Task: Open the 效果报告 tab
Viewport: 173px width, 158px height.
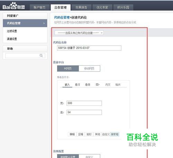Action: pyautogui.click(x=81, y=8)
